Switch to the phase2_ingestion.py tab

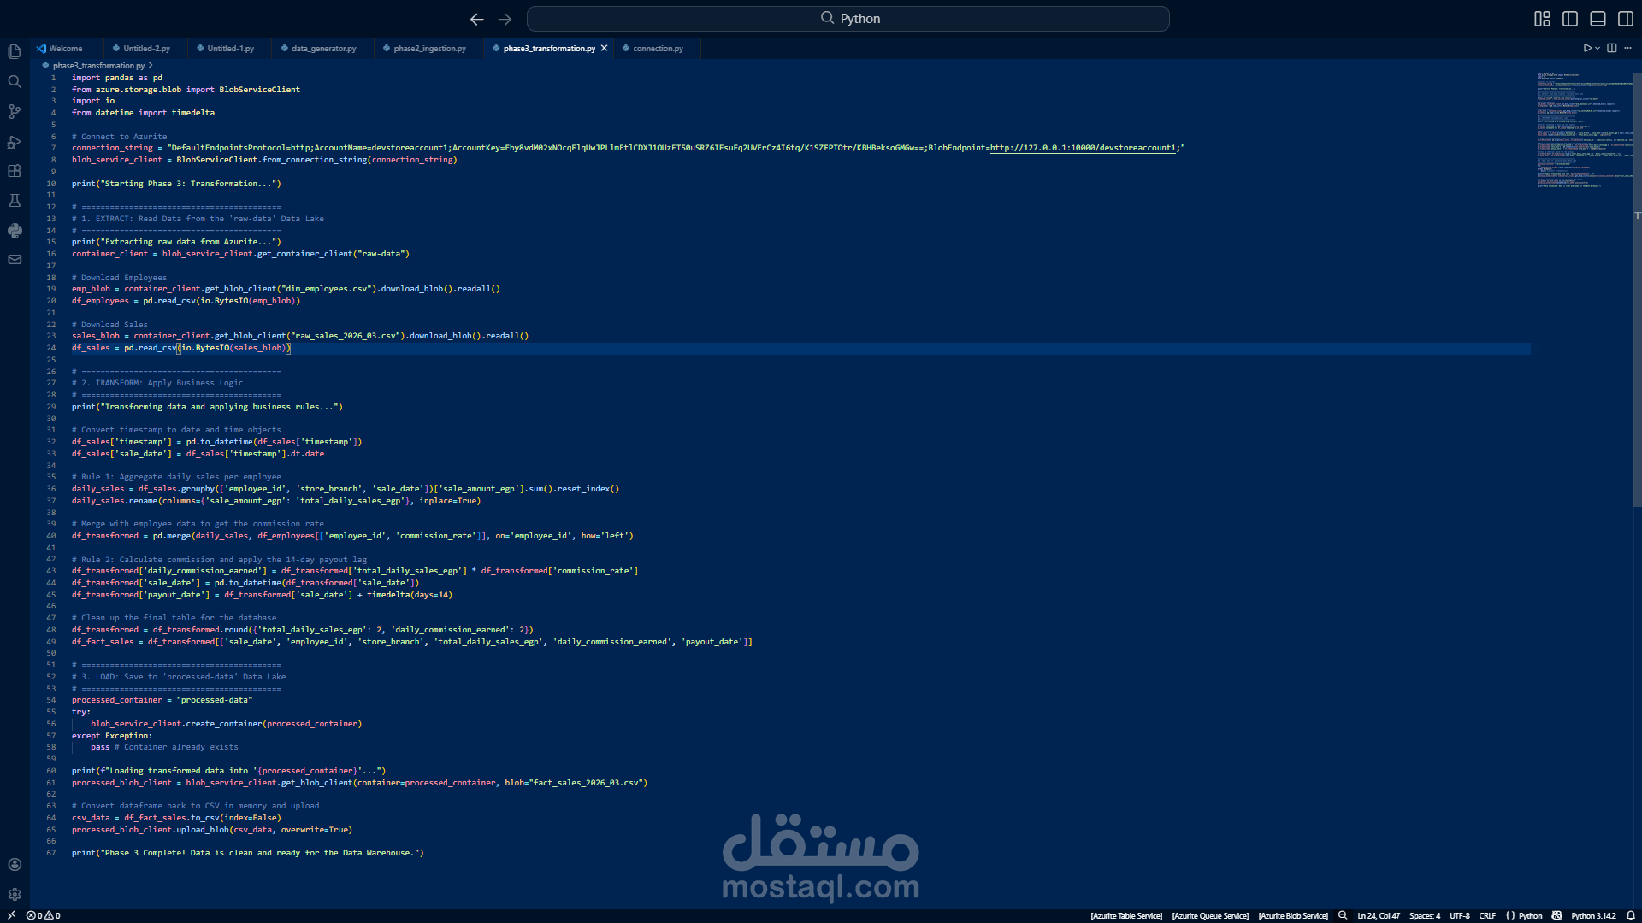pos(429,49)
